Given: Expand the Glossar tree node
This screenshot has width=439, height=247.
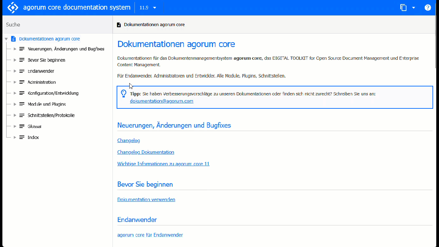Looking at the screenshot, I should (x=15, y=126).
